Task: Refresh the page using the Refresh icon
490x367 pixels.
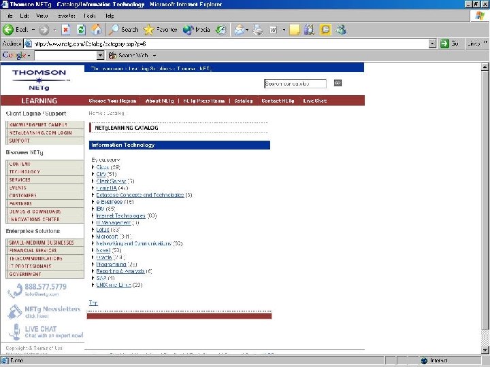Action: tap(81, 30)
